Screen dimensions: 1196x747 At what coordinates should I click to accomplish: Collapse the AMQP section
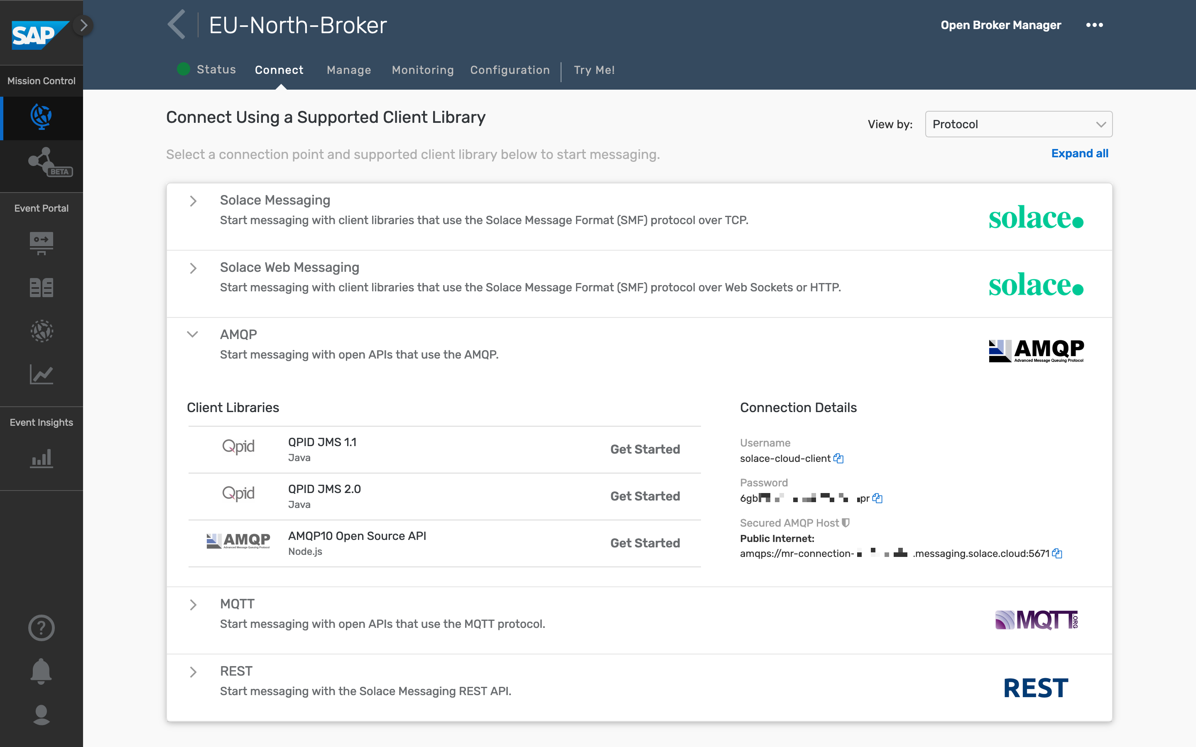[192, 335]
